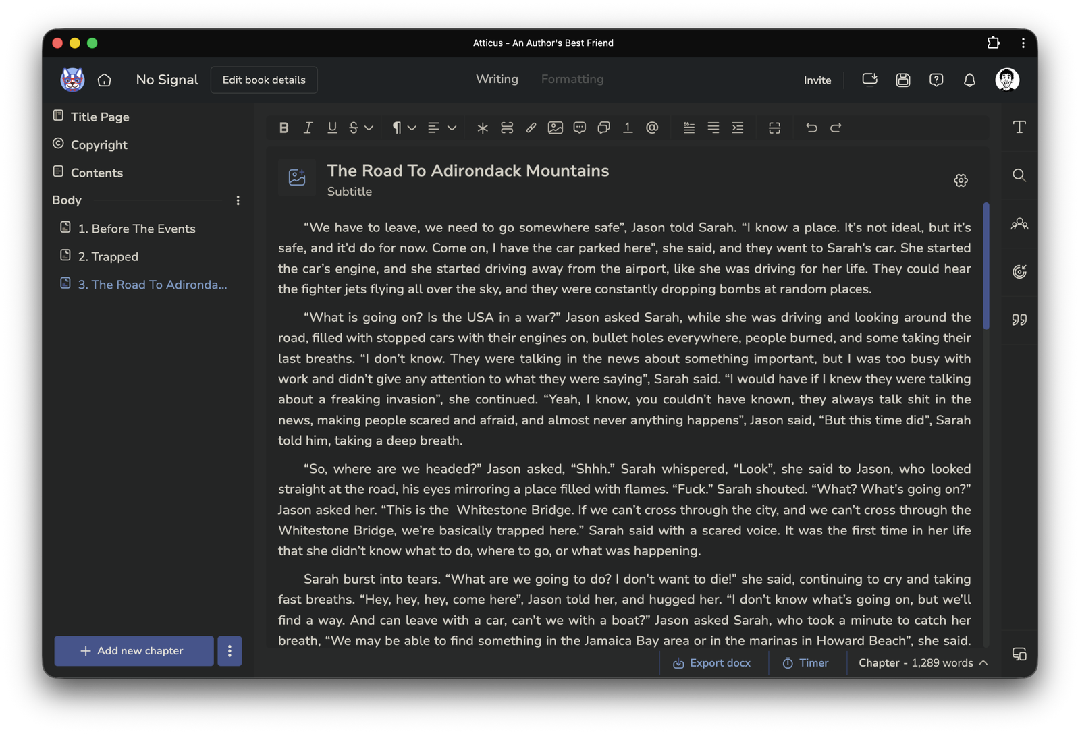Open the Body section three-dot menu
This screenshot has width=1080, height=734.
(238, 200)
